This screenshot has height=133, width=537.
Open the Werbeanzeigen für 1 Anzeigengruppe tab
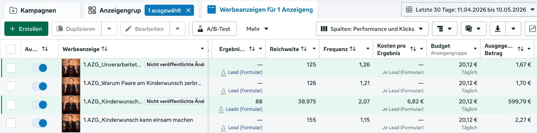coord(260,10)
